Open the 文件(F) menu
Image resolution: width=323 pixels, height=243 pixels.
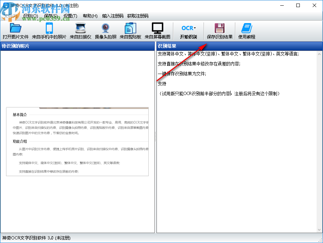pos(11,16)
